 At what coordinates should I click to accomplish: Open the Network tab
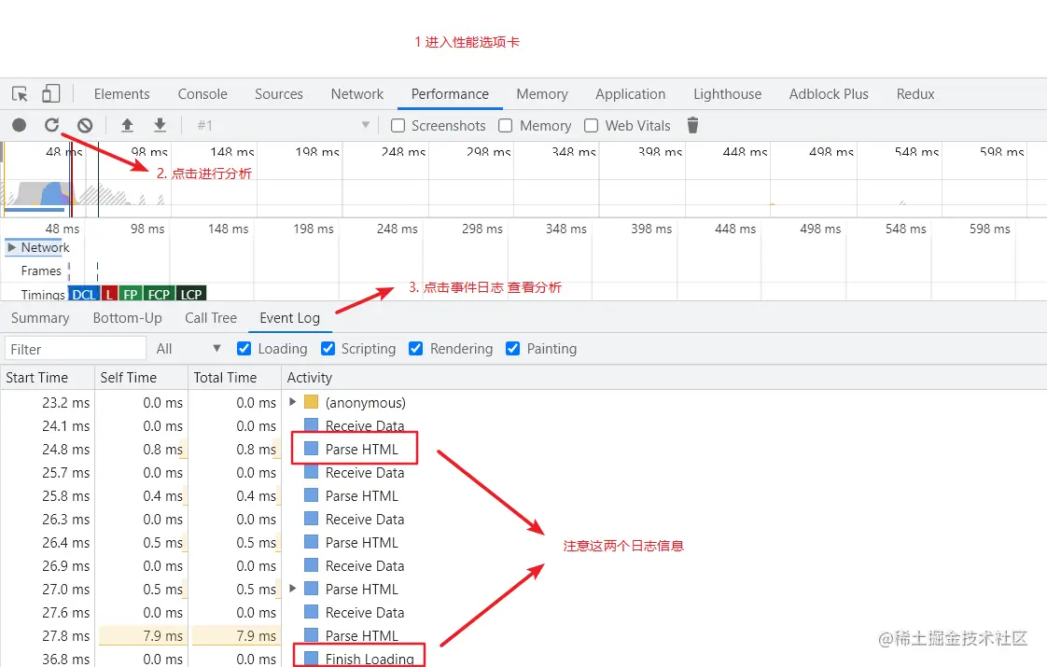pos(357,94)
